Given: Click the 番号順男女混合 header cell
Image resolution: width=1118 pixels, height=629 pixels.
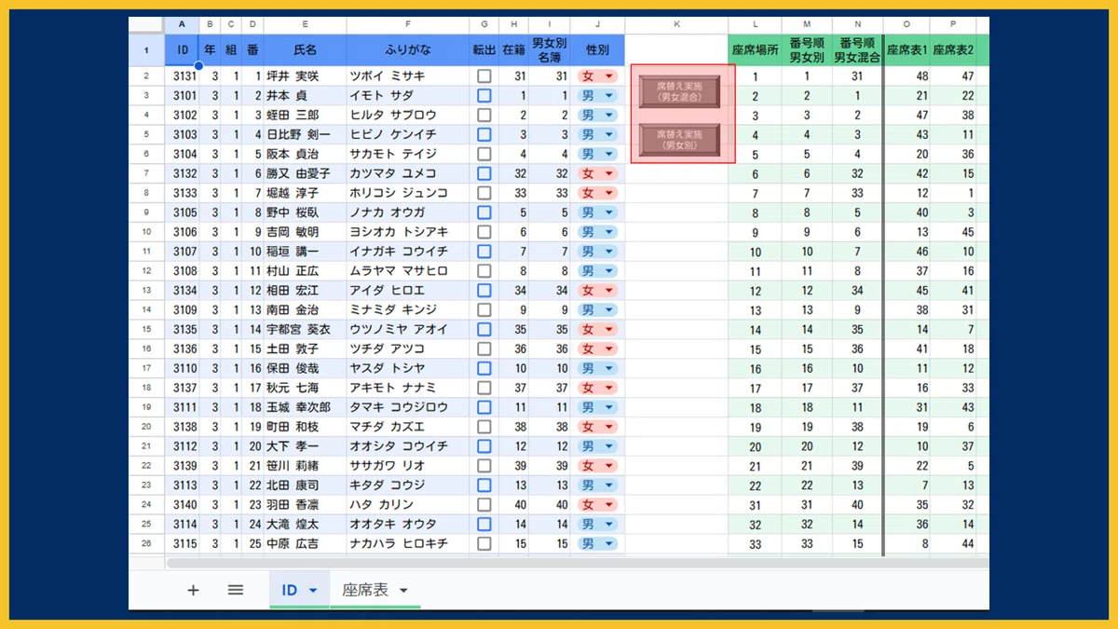Looking at the screenshot, I should 857,50.
